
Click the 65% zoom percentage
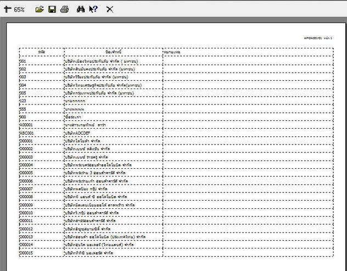(x=19, y=10)
